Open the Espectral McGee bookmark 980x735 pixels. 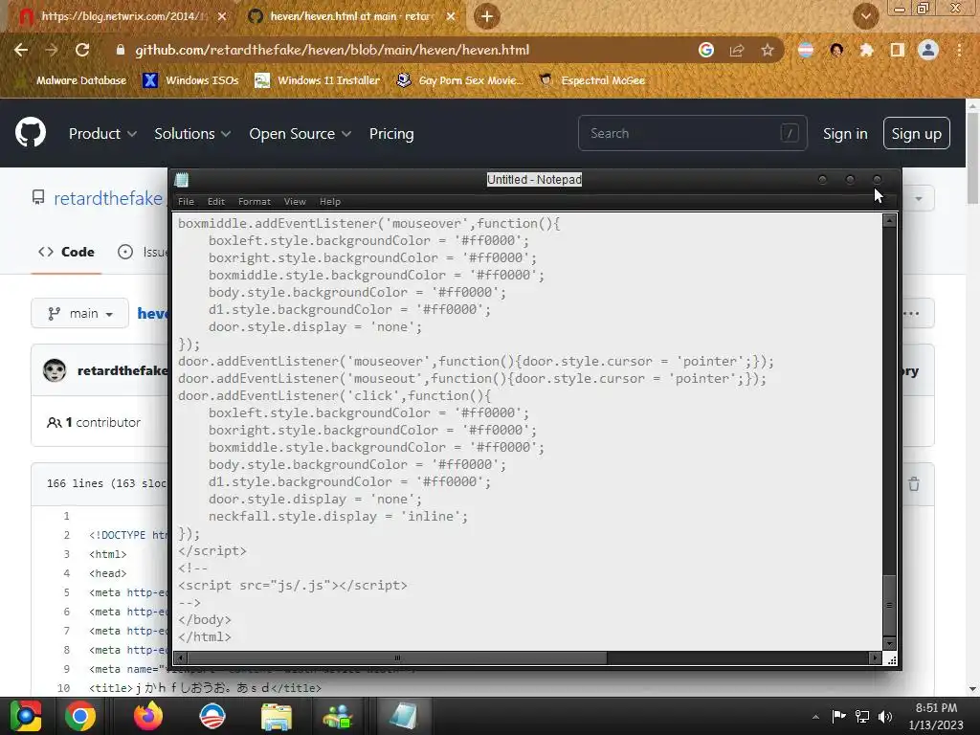pyautogui.click(x=591, y=80)
